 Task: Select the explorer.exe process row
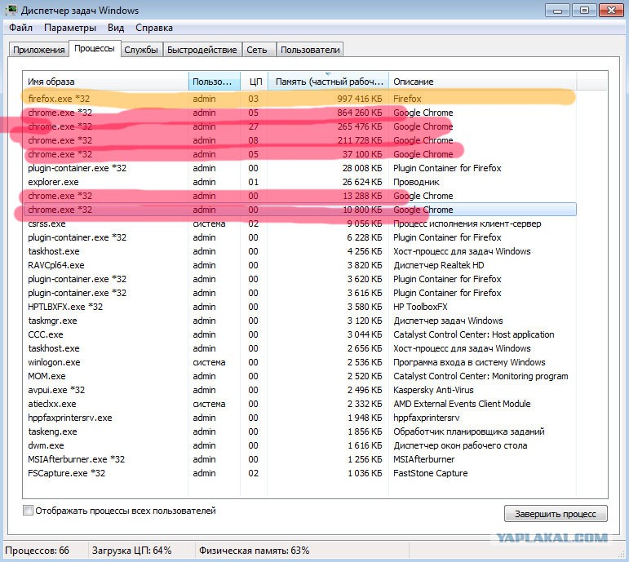coord(299,182)
